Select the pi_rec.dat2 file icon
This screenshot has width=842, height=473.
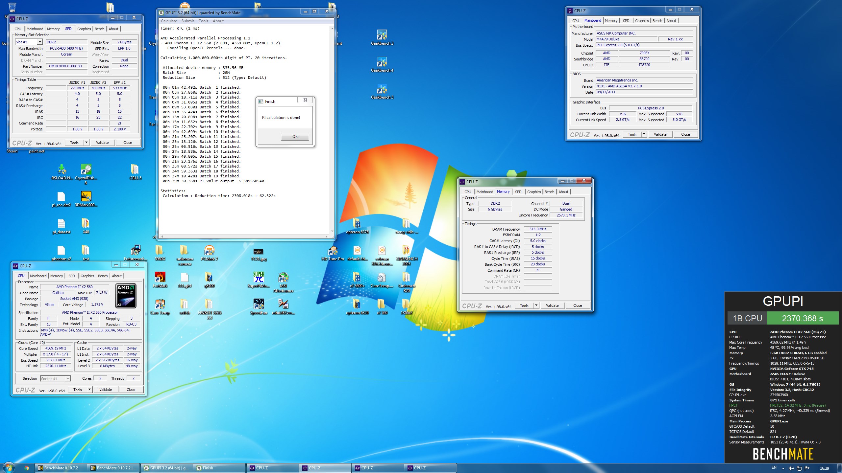[x=61, y=199]
